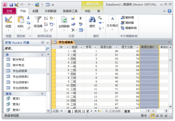Switch to the 表 ribbon tab
175x121 pixels.
[99, 11]
